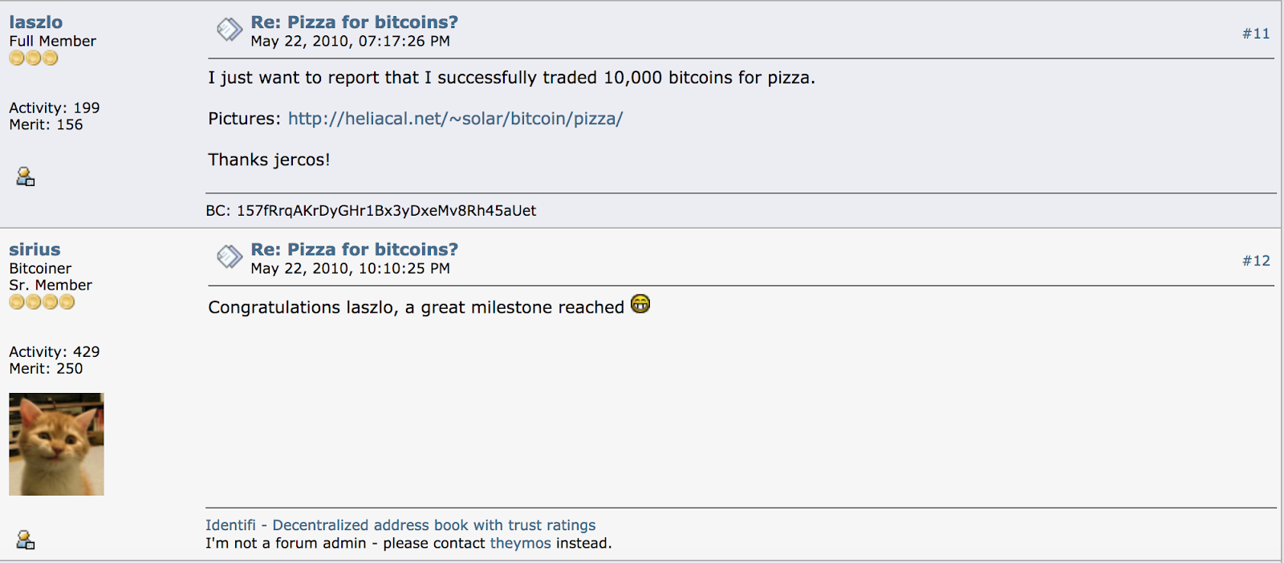Screen dimensions: 1284x563
Task: Click sirius's orange kitten avatar image
Action: (x=56, y=444)
